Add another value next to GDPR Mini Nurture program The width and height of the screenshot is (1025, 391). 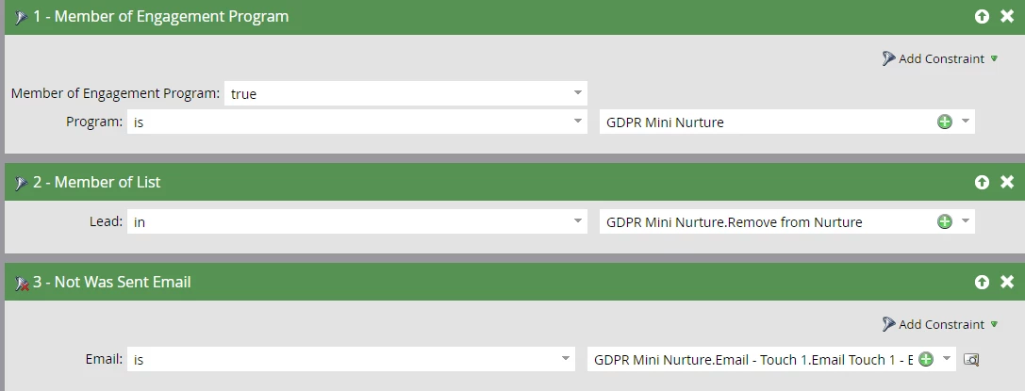tap(945, 122)
